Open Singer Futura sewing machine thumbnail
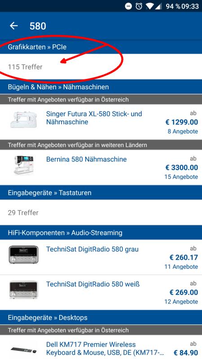This screenshot has width=202, height=359. [x=23, y=119]
